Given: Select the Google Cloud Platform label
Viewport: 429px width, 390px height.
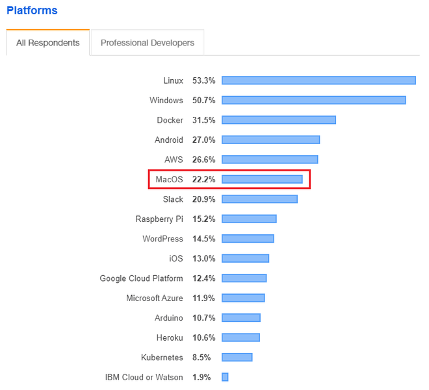Looking at the screenshot, I should (142, 278).
